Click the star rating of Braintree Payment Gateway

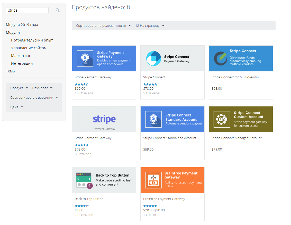(x=150, y=206)
